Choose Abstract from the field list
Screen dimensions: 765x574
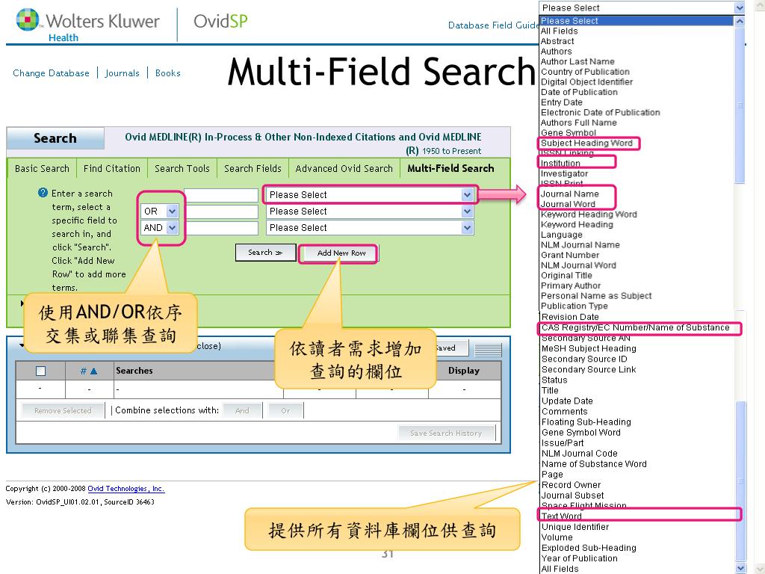[x=557, y=41]
